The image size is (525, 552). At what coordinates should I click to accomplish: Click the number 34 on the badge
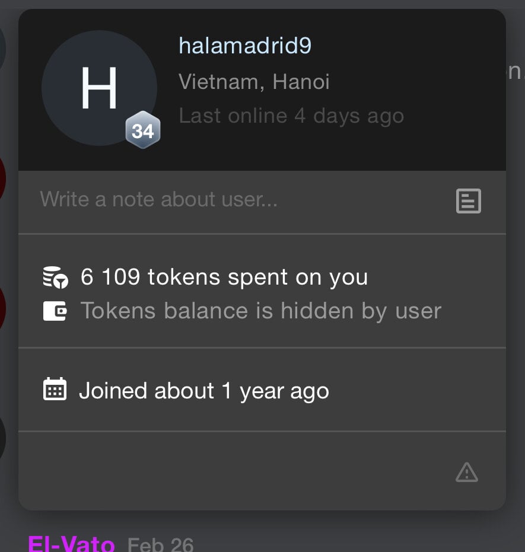click(x=143, y=131)
